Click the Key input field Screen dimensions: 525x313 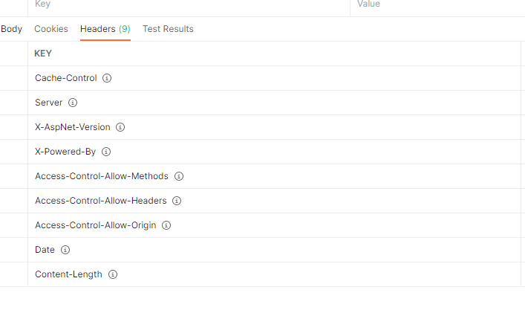[x=186, y=4]
